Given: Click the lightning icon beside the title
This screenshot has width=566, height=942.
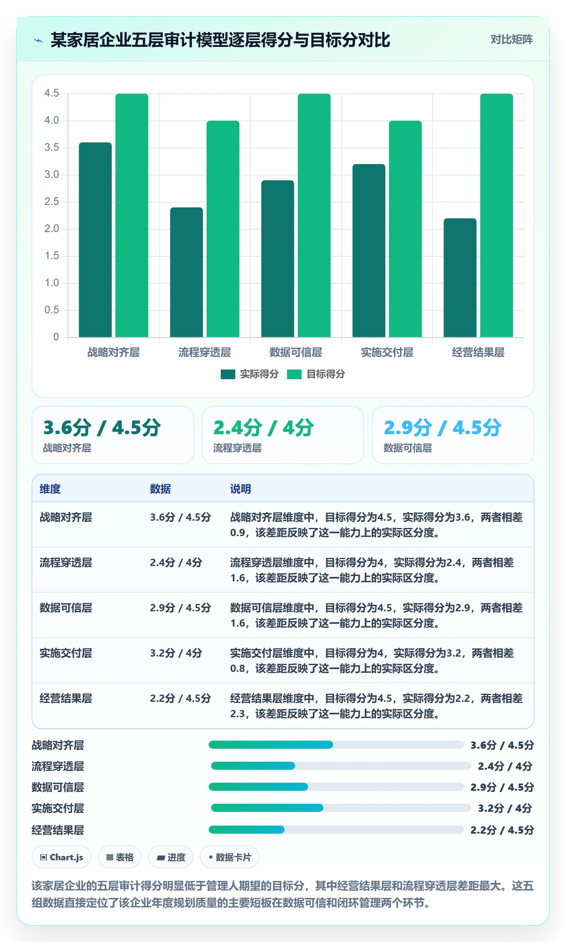Looking at the screenshot, I should 38,40.
